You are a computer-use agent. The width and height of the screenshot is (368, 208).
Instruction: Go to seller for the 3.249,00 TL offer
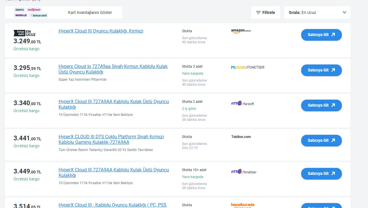[x=321, y=35]
